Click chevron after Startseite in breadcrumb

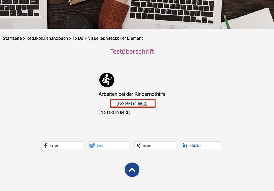coord(24,39)
